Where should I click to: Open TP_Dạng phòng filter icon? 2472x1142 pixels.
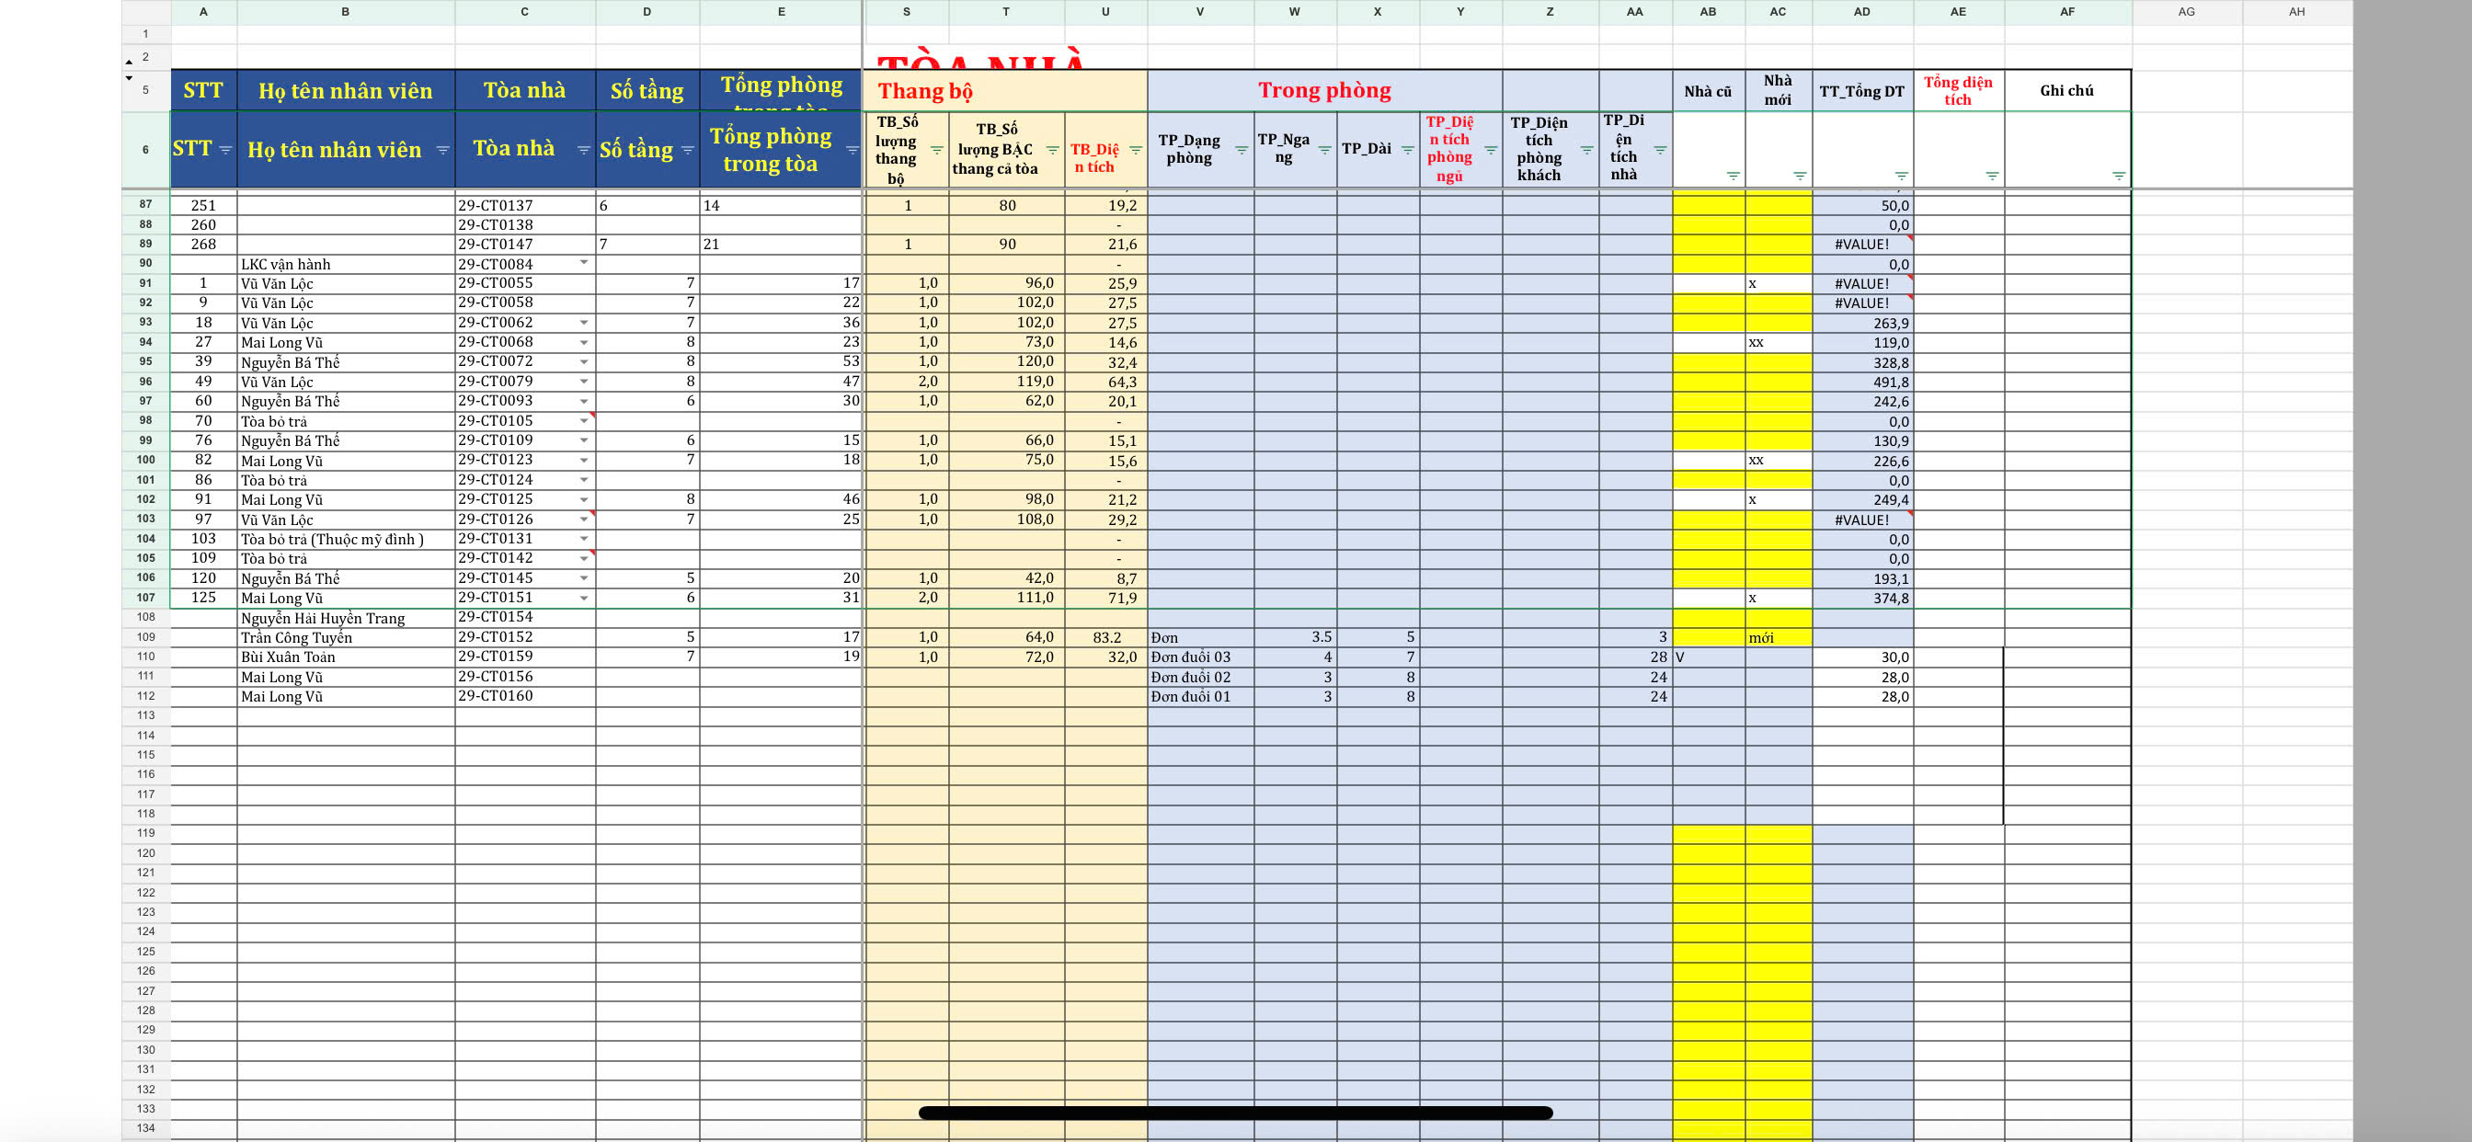pyautogui.click(x=1240, y=150)
